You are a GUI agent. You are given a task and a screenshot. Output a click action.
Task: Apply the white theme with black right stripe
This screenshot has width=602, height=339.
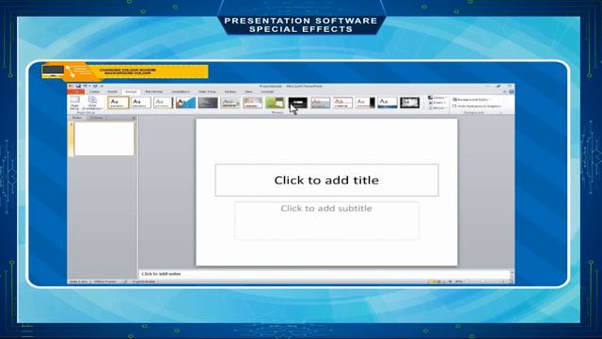[x=365, y=103]
